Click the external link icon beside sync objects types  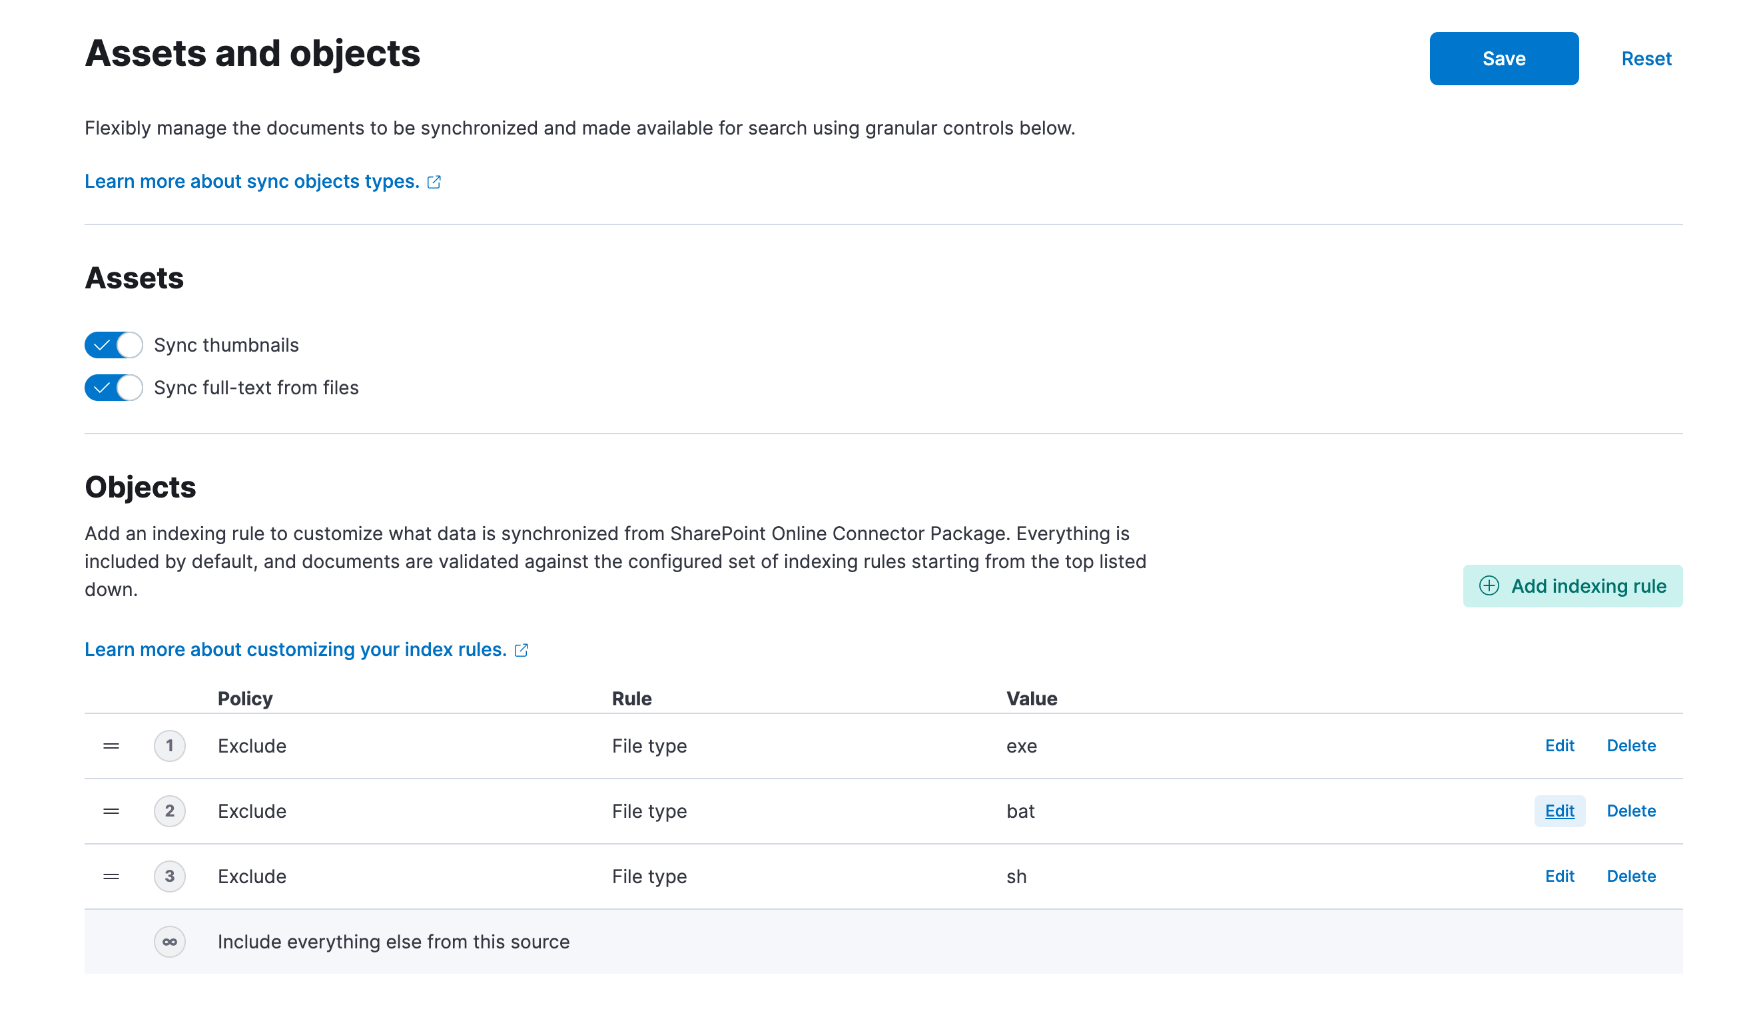point(434,182)
